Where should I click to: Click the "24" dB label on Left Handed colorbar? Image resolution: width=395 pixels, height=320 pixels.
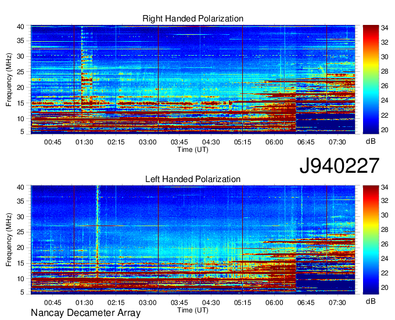coord(385,259)
